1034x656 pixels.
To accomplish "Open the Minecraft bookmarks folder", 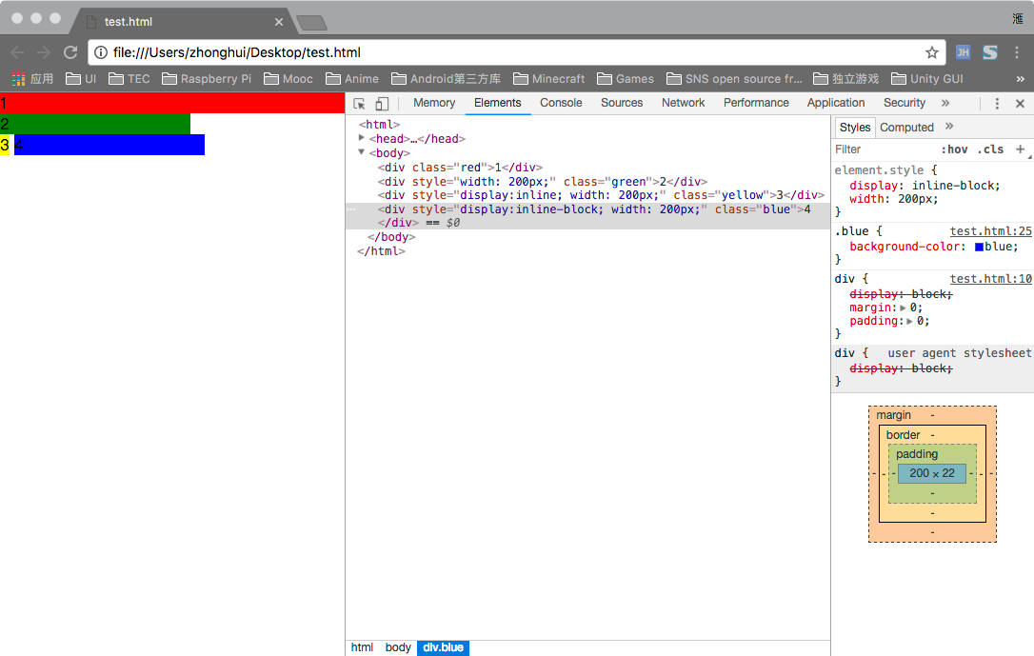I will click(x=549, y=79).
